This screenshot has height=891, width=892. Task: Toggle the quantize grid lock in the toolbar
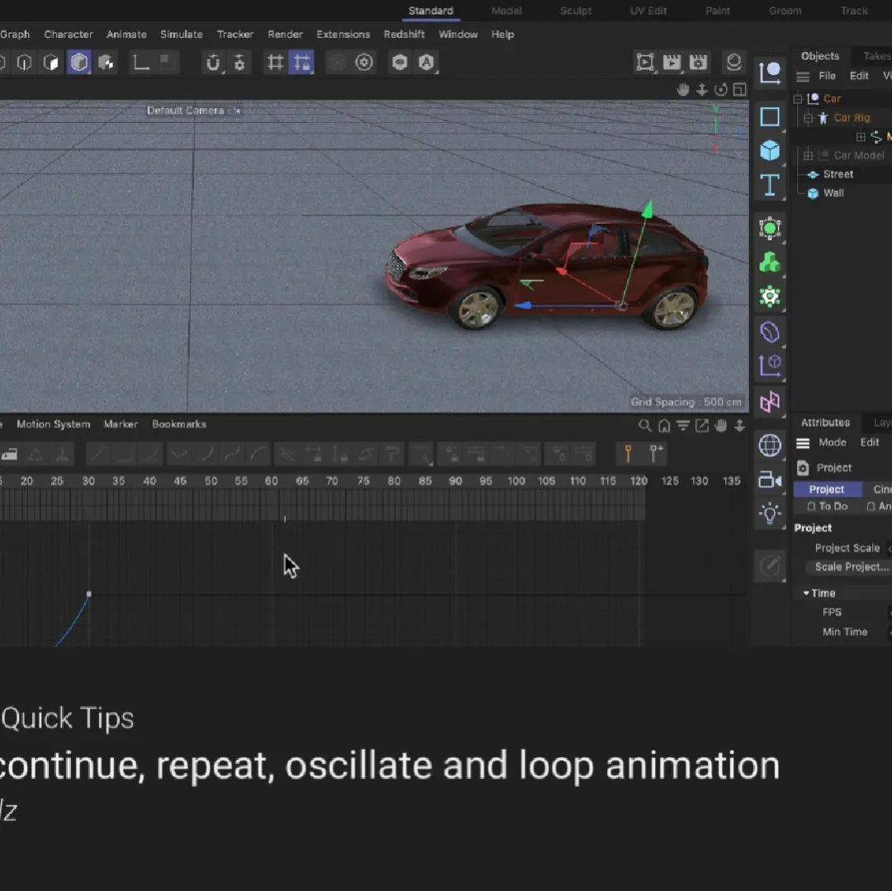point(302,62)
